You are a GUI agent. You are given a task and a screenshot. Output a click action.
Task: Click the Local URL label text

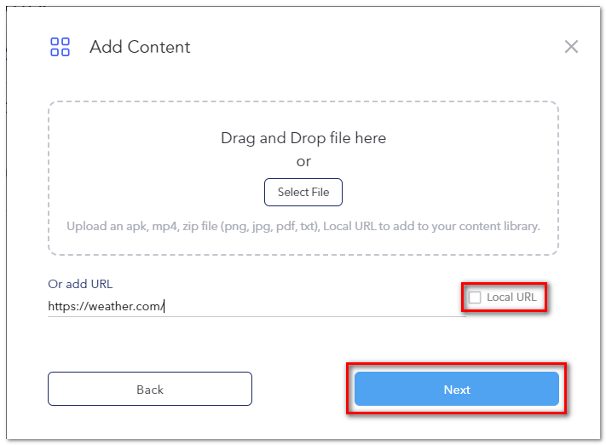pyautogui.click(x=511, y=297)
